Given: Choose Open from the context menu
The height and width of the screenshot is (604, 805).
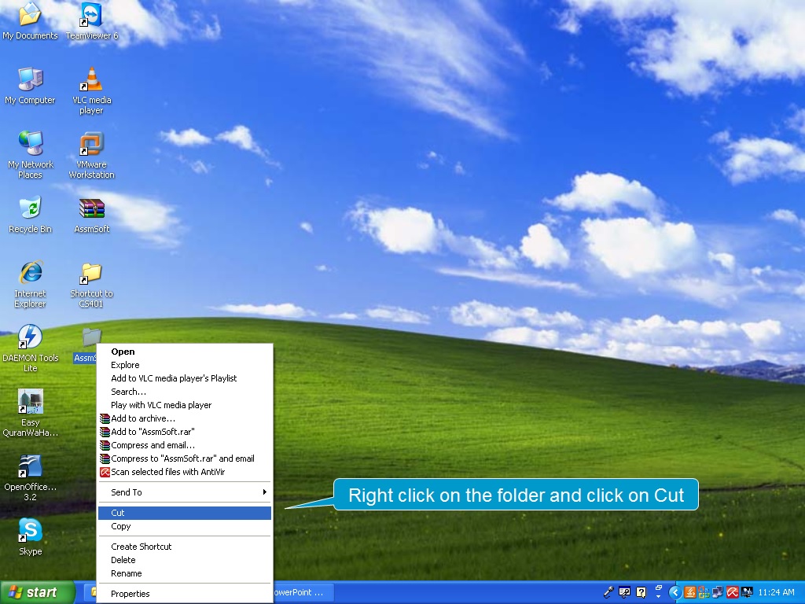Looking at the screenshot, I should [184, 352].
